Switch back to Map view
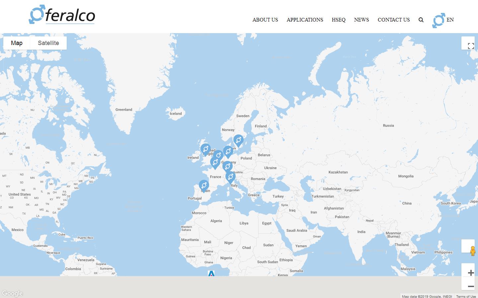 click(17, 43)
